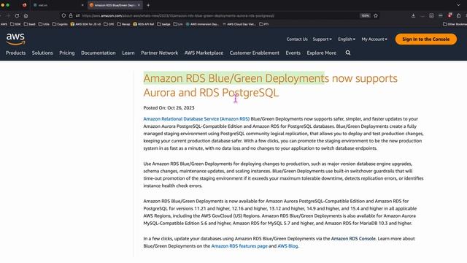Open the Explore More menu
This screenshot has height=263, width=467.
click(x=321, y=53)
